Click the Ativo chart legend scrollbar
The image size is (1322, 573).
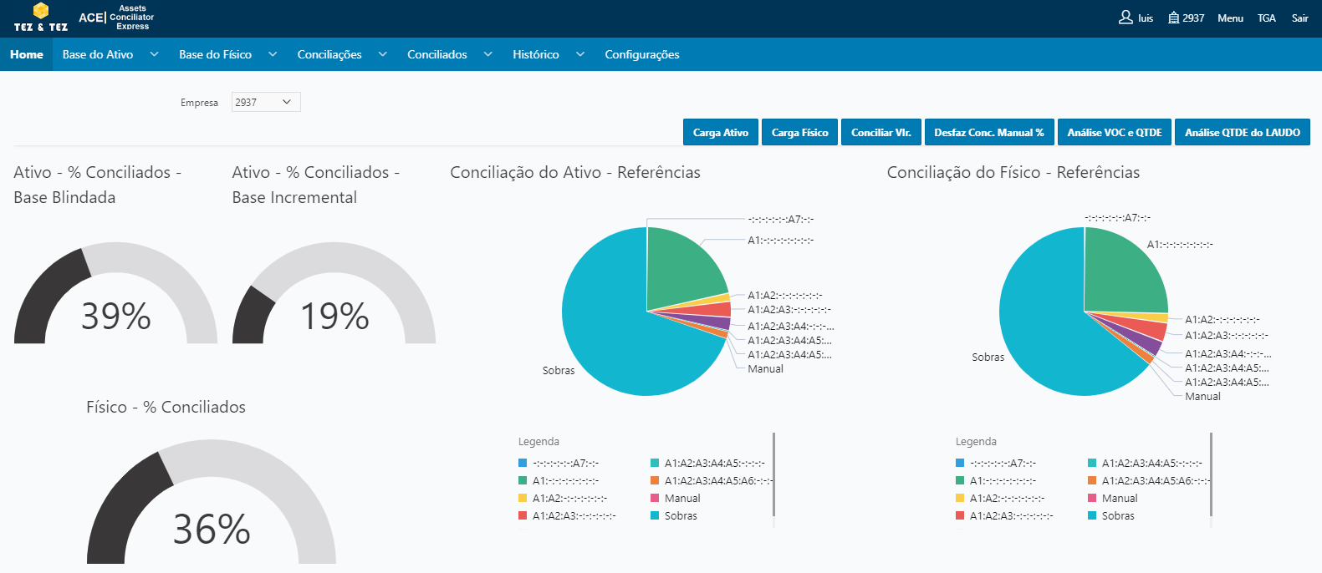pyautogui.click(x=773, y=476)
